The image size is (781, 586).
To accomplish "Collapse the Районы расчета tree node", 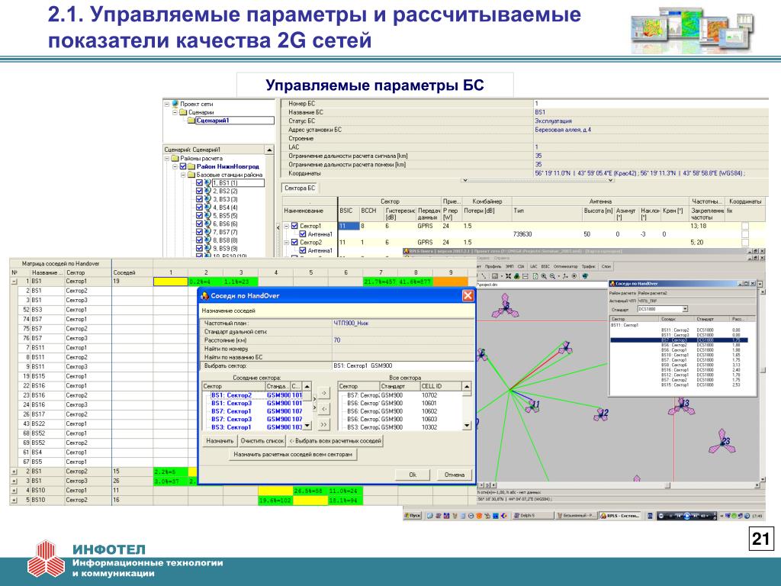I will point(167,159).
